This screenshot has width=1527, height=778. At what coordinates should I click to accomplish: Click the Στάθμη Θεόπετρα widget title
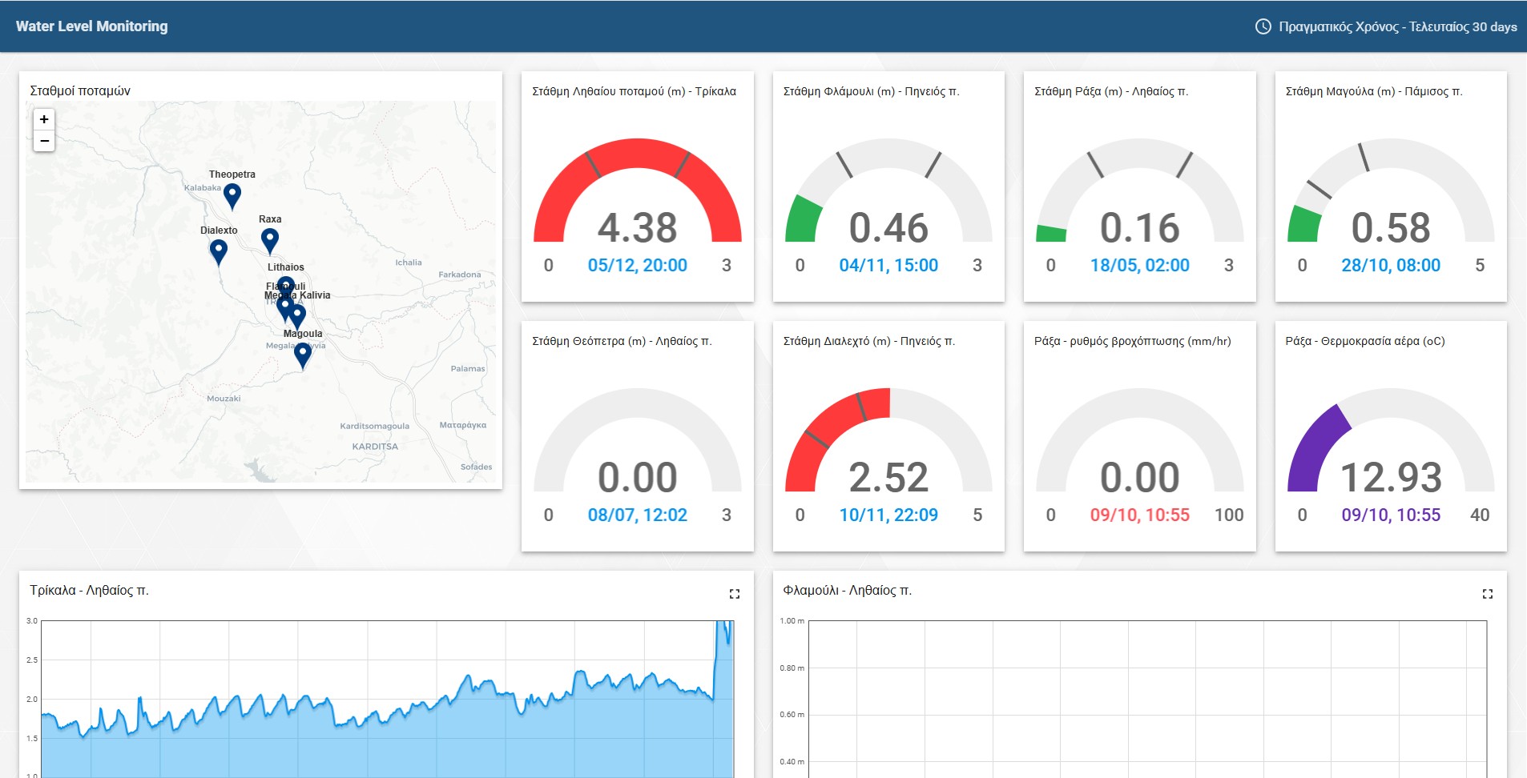[x=622, y=341]
